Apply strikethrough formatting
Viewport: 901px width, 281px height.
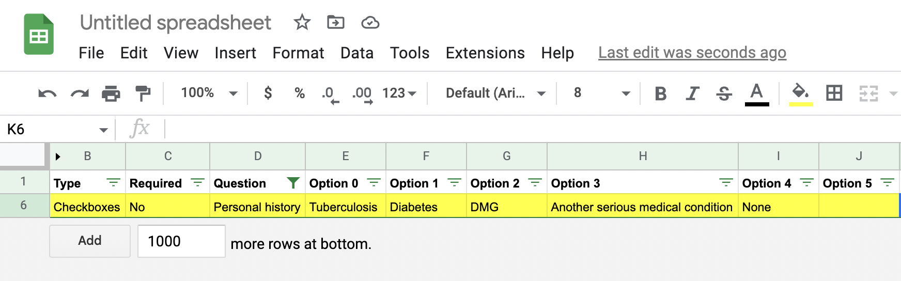[724, 93]
